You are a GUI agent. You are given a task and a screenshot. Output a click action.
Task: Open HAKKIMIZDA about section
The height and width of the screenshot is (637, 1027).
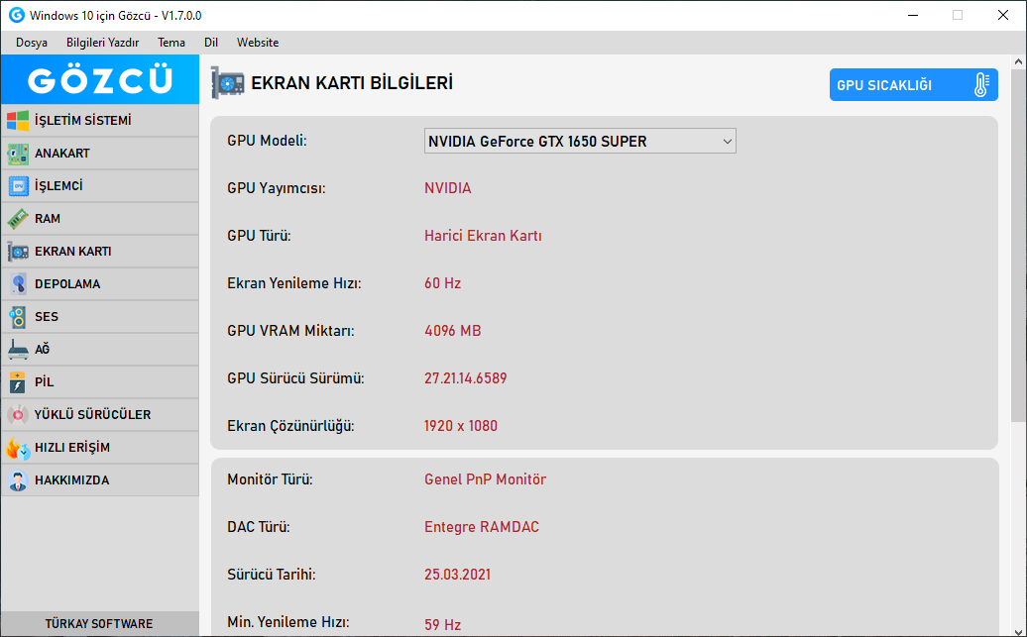pyautogui.click(x=99, y=480)
